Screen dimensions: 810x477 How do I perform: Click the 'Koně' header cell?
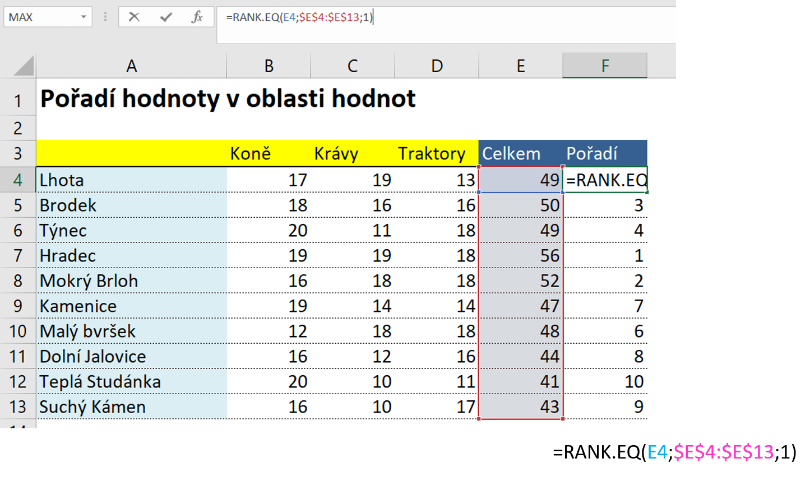click(269, 153)
